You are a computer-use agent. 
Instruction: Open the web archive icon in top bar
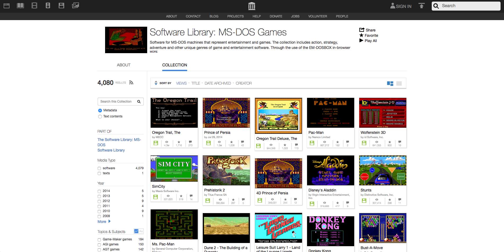7,6
